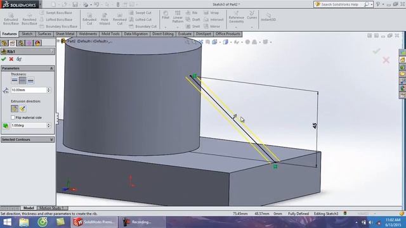406x228 pixels.
Task: Switch to the Motion Study 1 tab
Action: pyautogui.click(x=51, y=208)
